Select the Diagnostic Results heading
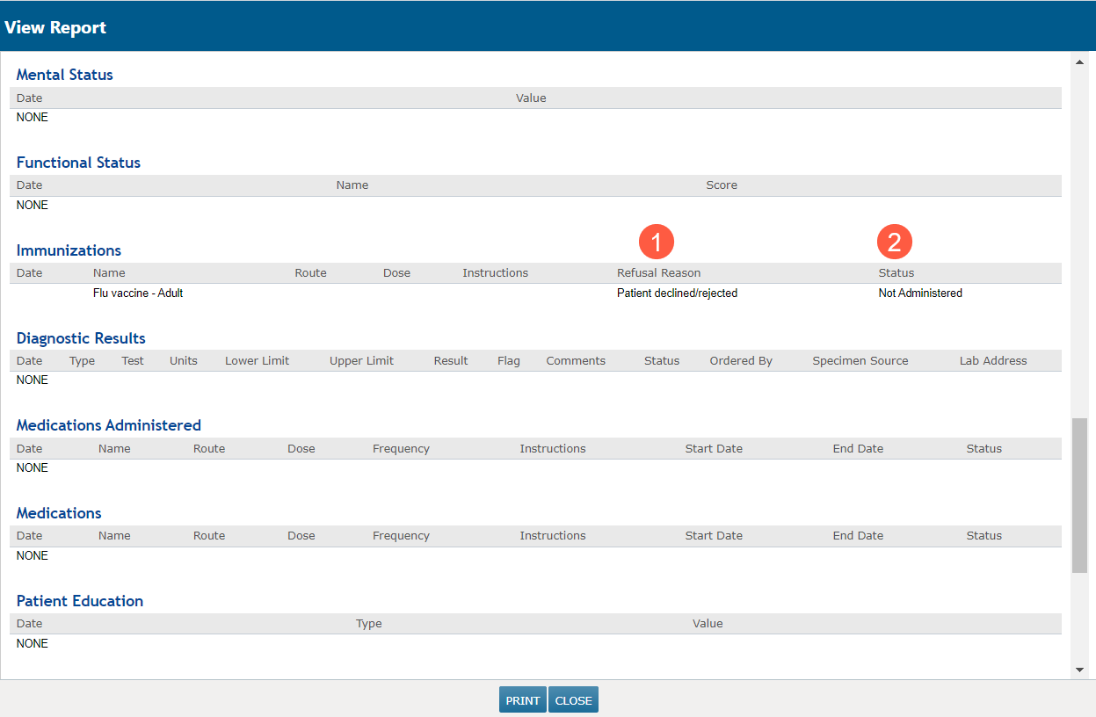This screenshot has width=1096, height=717. coord(81,338)
